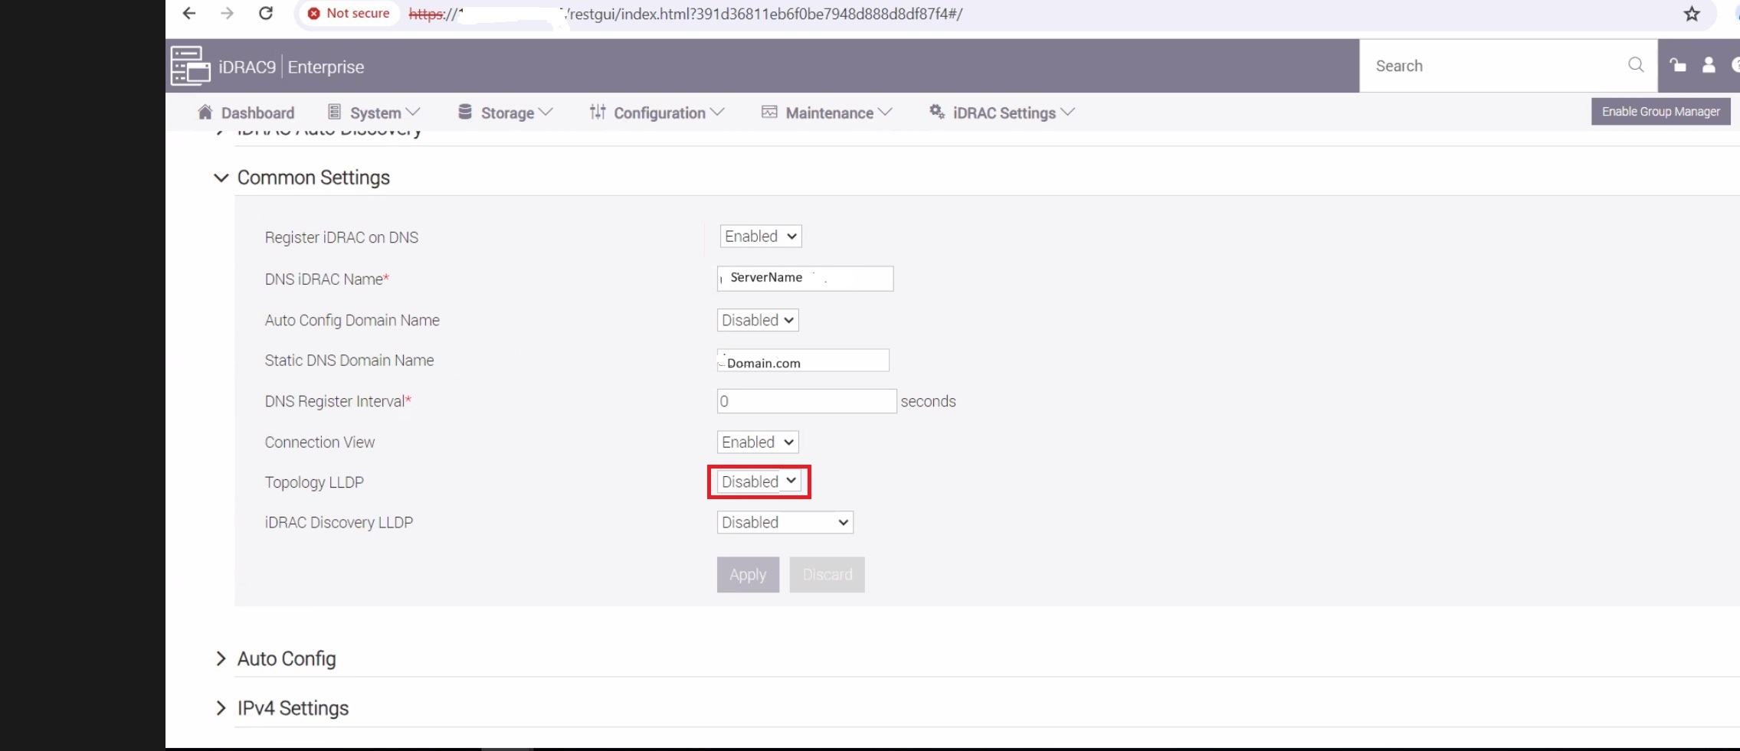Click the Storage disk-stack icon
The height and width of the screenshot is (751, 1740).
(464, 111)
